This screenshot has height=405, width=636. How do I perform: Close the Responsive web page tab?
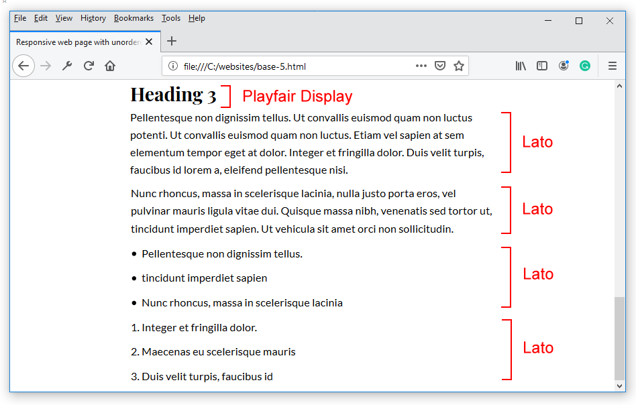pyautogui.click(x=149, y=42)
